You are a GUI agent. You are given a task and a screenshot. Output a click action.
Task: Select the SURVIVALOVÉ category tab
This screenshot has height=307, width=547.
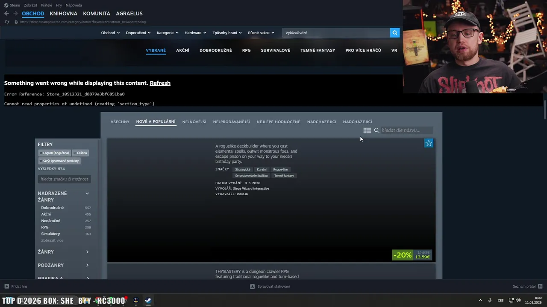click(x=276, y=50)
